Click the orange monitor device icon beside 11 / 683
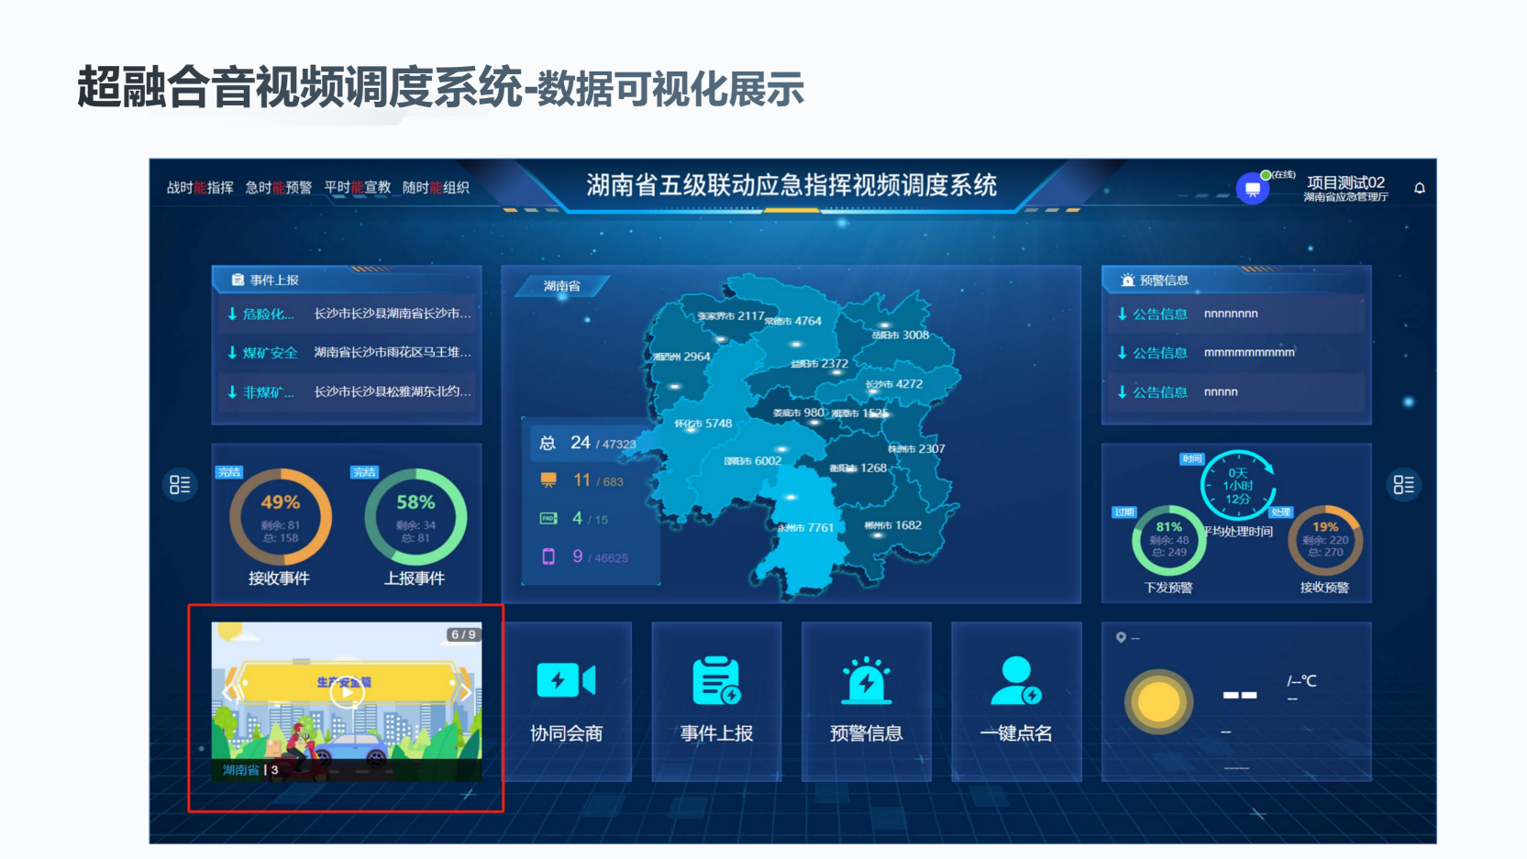This screenshot has height=859, width=1527. tap(548, 480)
